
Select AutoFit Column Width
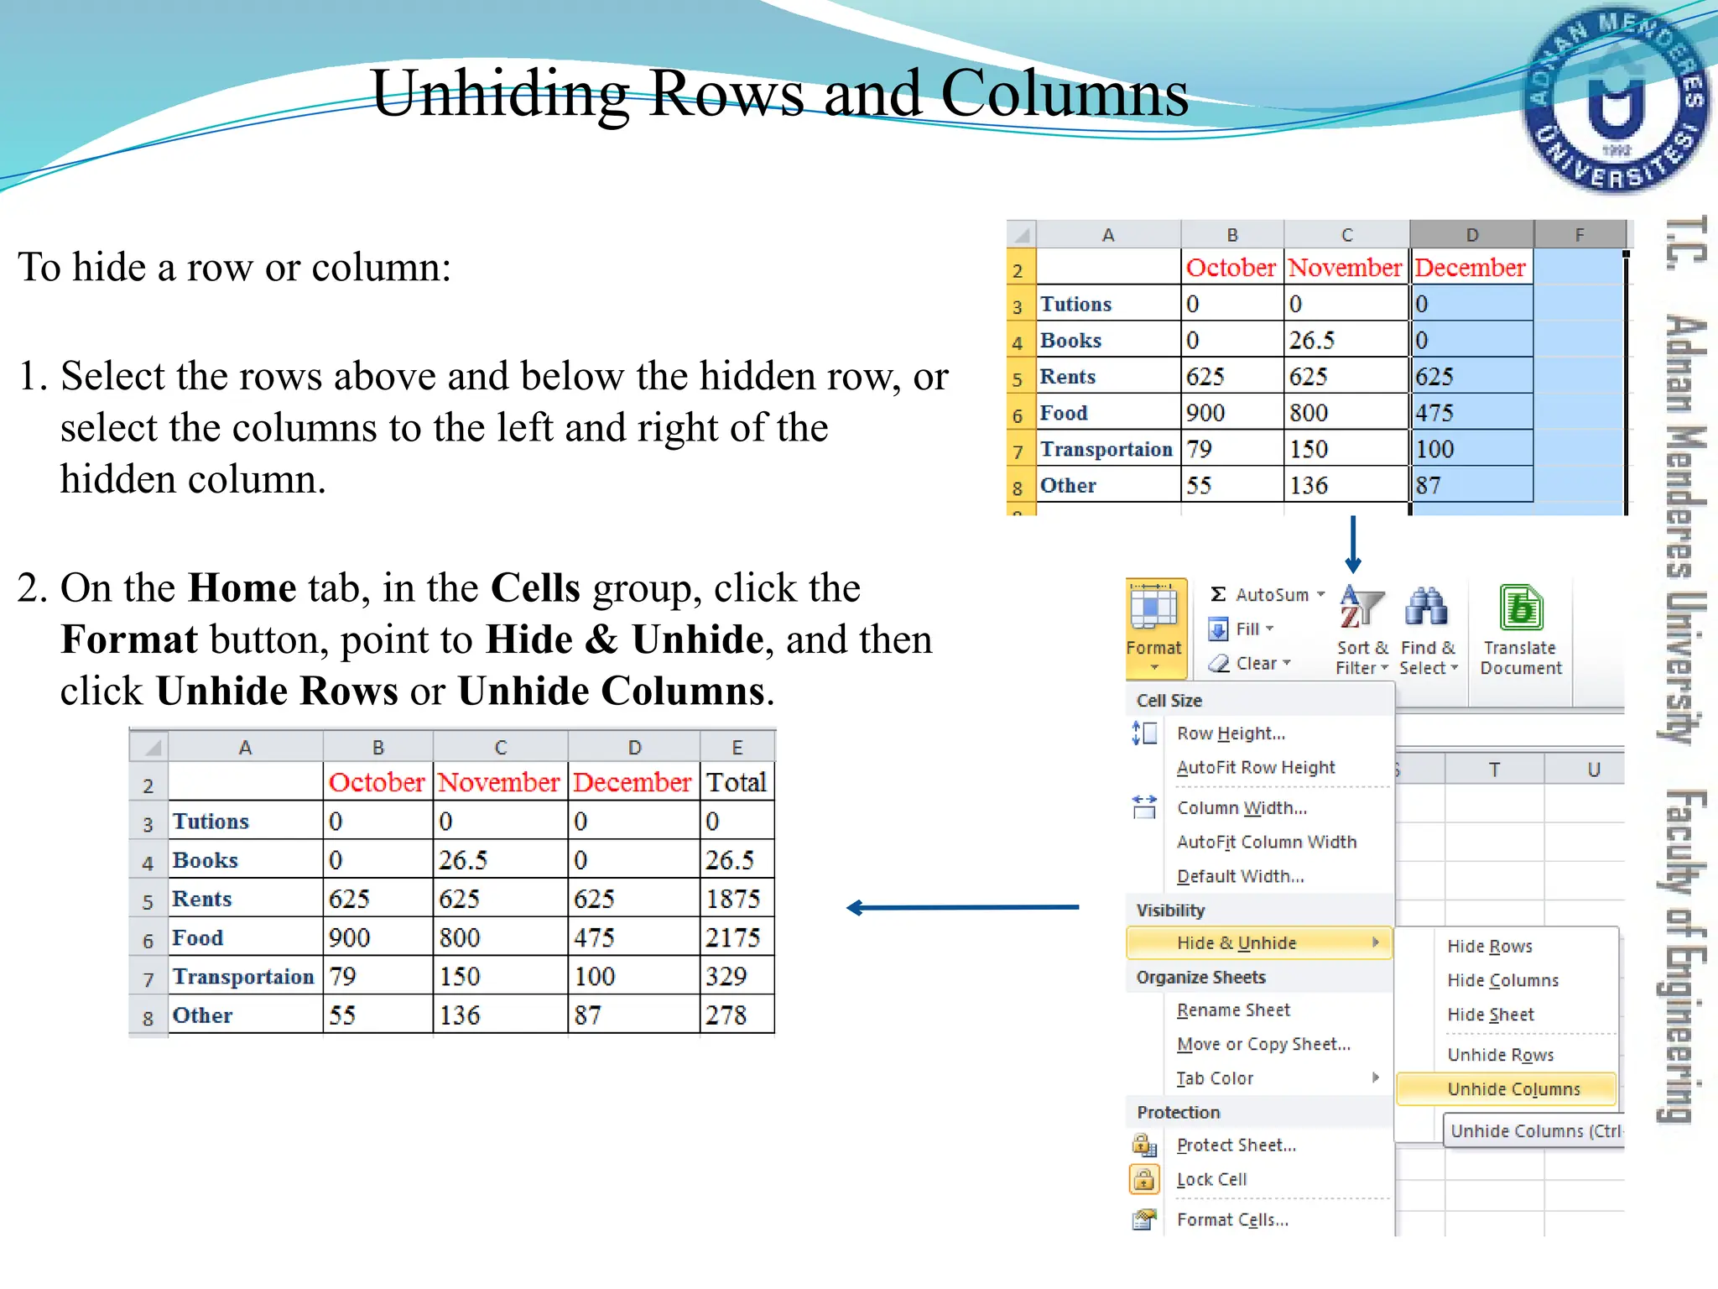point(1267,842)
